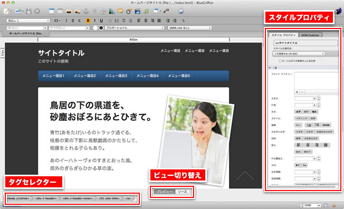Insert an image from the toolbar
Image resolution: width=344 pixels, height=209 pixels.
coord(69,11)
